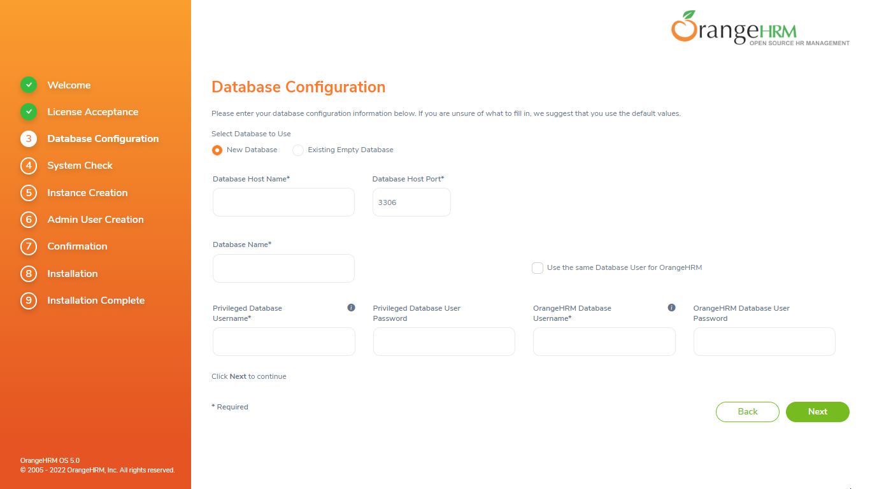Click the step 7 circle icon
Image resolution: width=870 pixels, height=489 pixels.
(29, 246)
